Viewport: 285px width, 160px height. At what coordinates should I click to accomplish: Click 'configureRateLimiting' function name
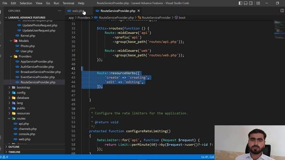click(x=146, y=131)
